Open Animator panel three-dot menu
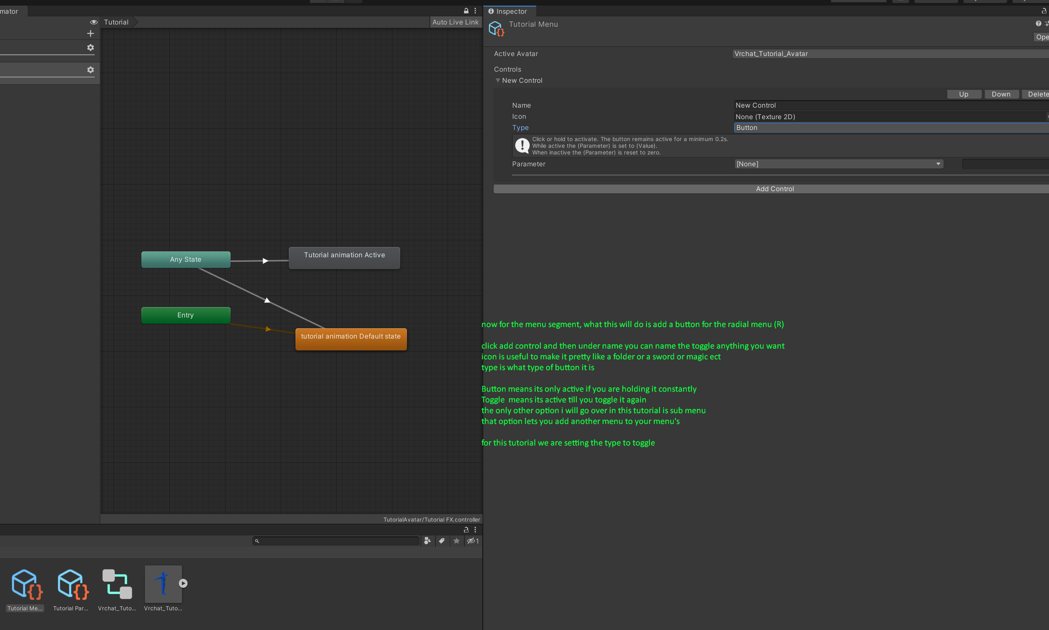Screen dimensions: 1049x630 [x=475, y=11]
